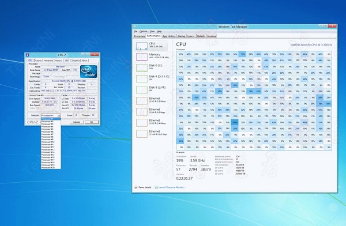Image resolution: width=346 pixels, height=226 pixels.
Task: Collapse view with Fewer details arrow
Action: pyautogui.click(x=136, y=187)
